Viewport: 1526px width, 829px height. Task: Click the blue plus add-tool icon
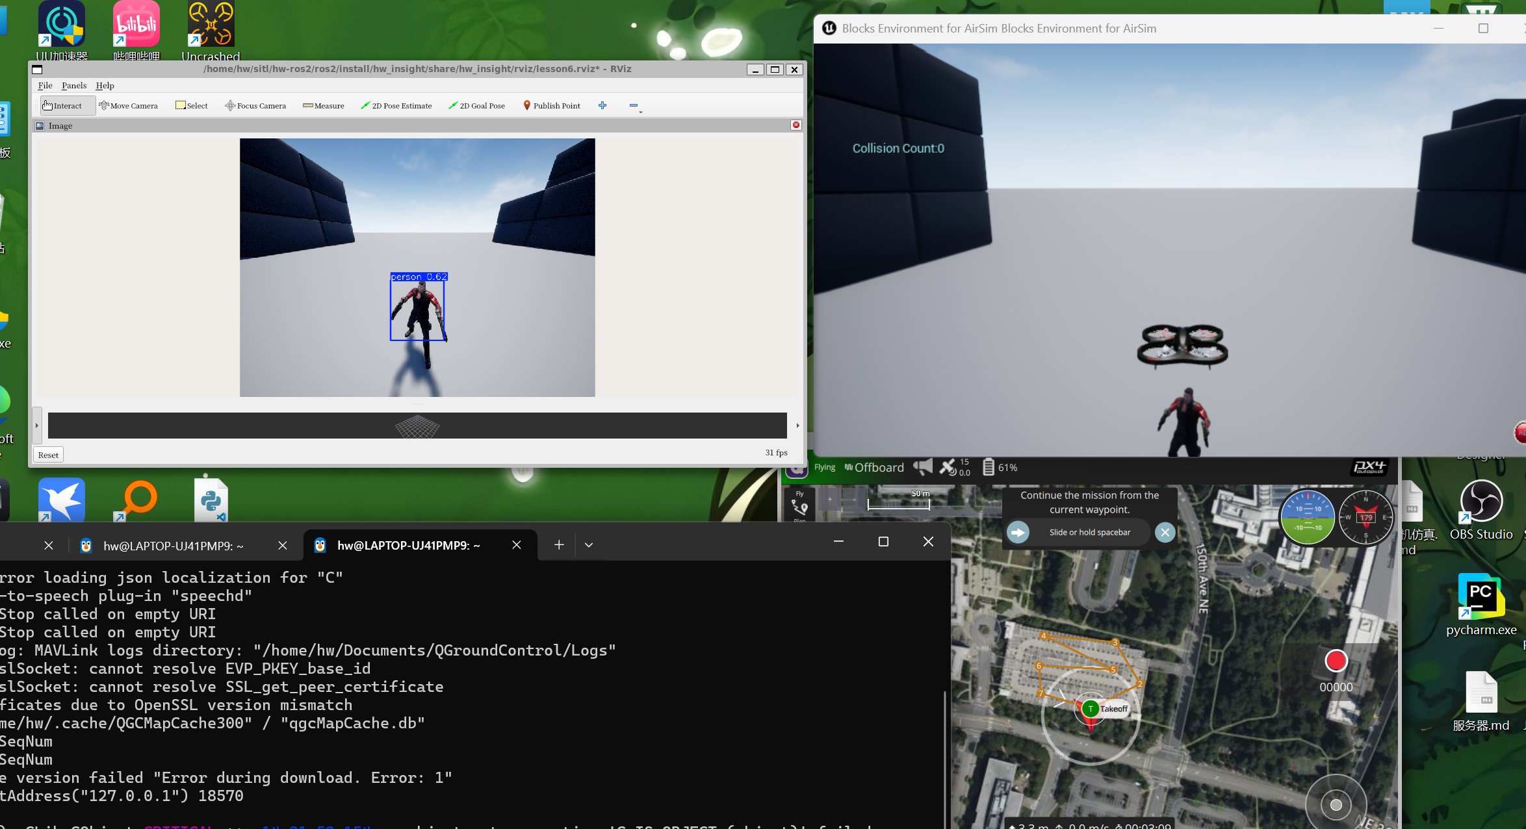click(x=602, y=105)
